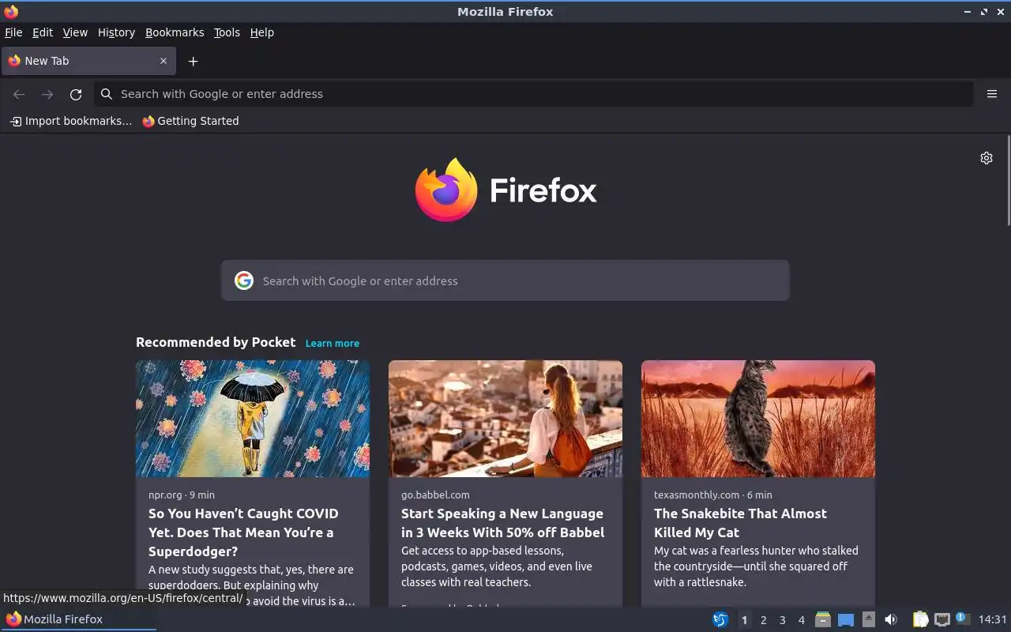This screenshot has height=632, width=1011.
Task: Click the forward navigation arrow
Action: pos(47,94)
